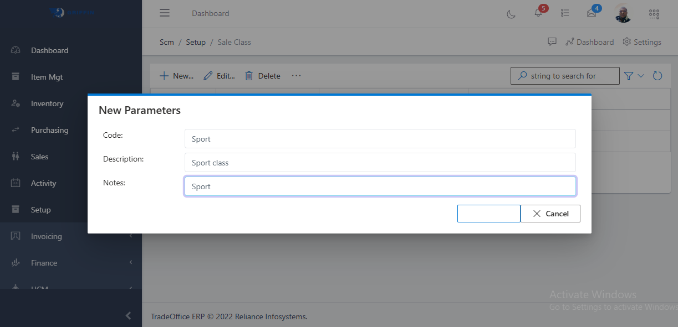Open Settings gear link

[642, 42]
